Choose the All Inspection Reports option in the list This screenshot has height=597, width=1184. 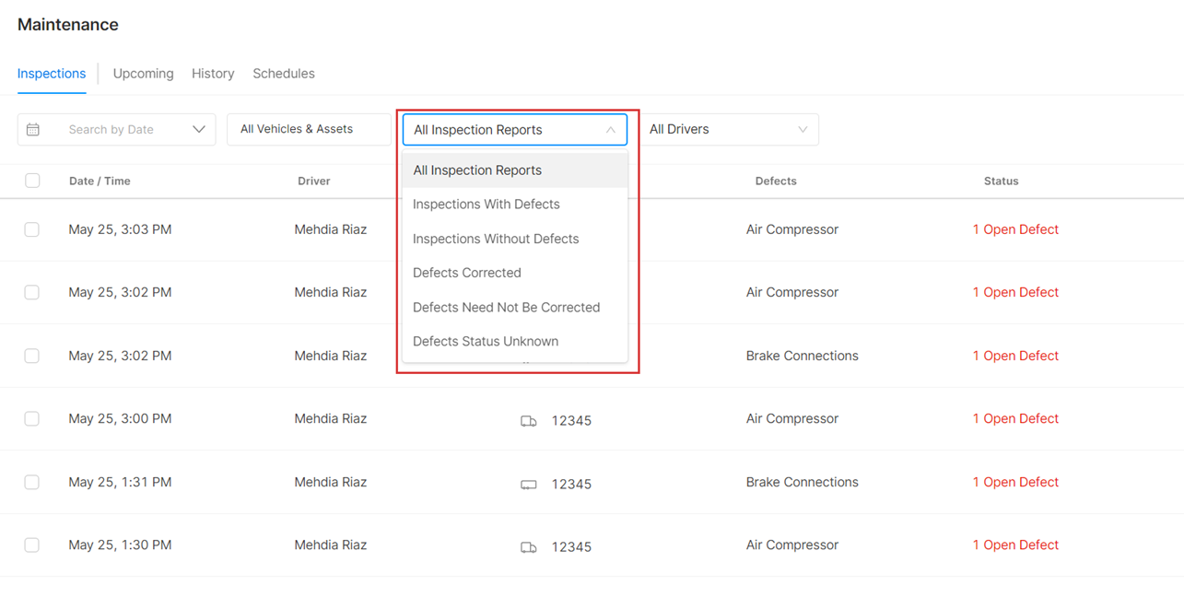[515, 170]
